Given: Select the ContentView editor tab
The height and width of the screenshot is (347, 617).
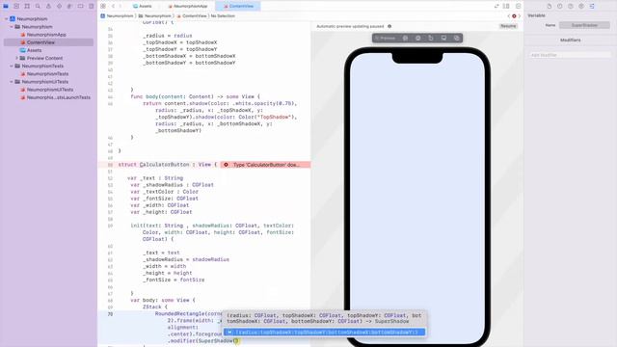Looking at the screenshot, I should (238, 7).
